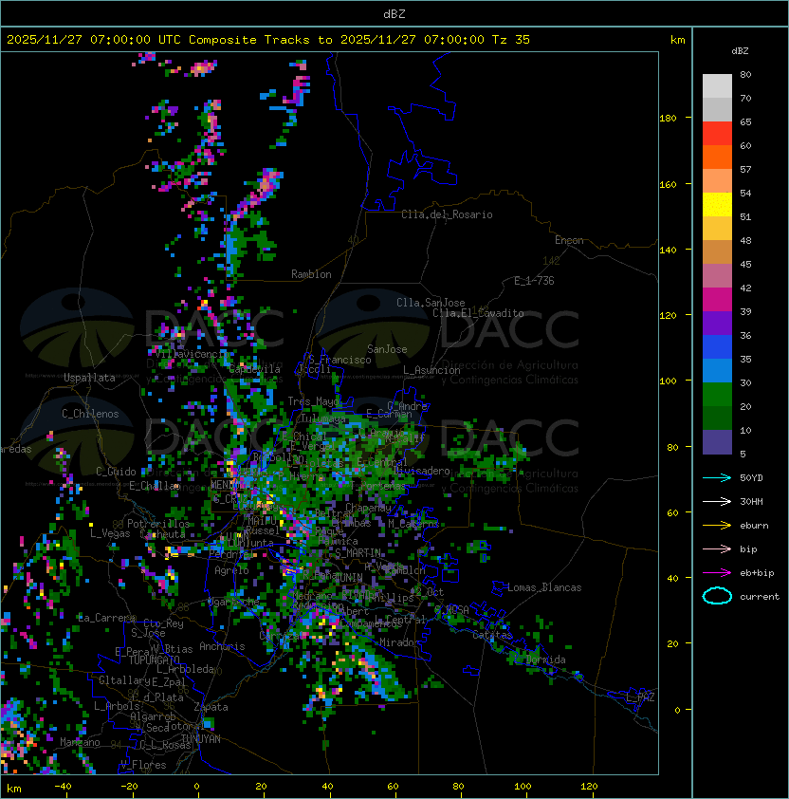Image resolution: width=789 pixels, height=799 pixels.
Task: Click the 'C_Guido' map label
Action: coord(116,472)
